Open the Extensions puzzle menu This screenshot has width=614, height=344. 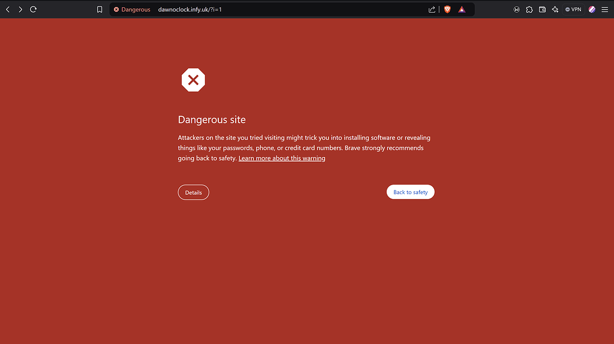pyautogui.click(x=529, y=10)
